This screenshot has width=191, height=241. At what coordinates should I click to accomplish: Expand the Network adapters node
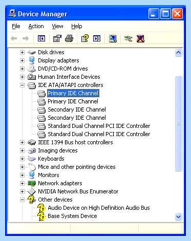[x=22, y=183]
